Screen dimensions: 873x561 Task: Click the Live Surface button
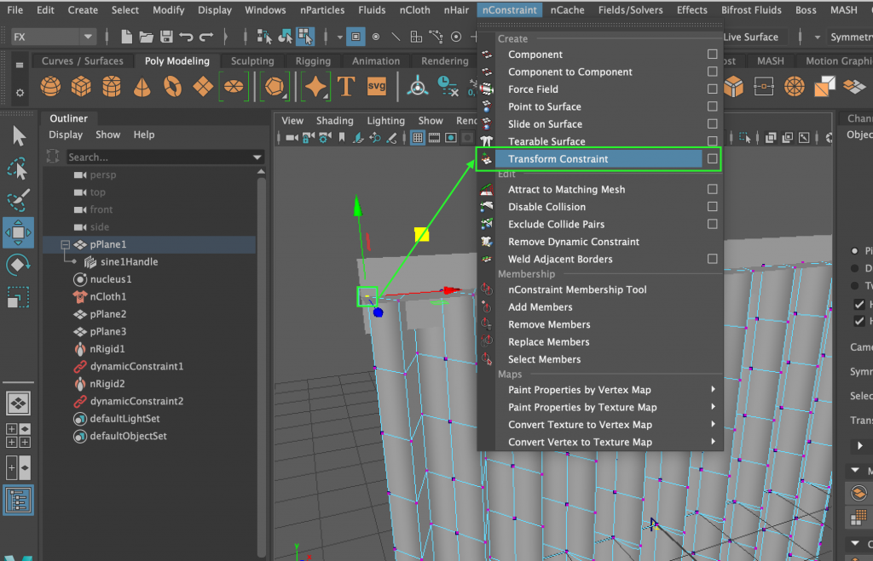tap(750, 37)
